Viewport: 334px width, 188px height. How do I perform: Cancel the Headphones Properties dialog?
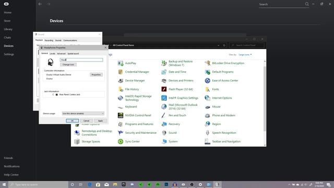[86, 121]
